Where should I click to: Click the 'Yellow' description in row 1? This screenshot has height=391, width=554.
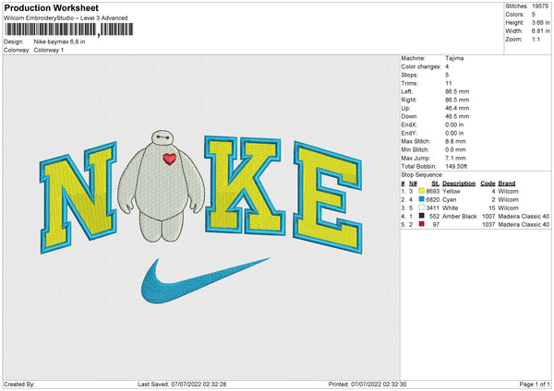pos(452,191)
